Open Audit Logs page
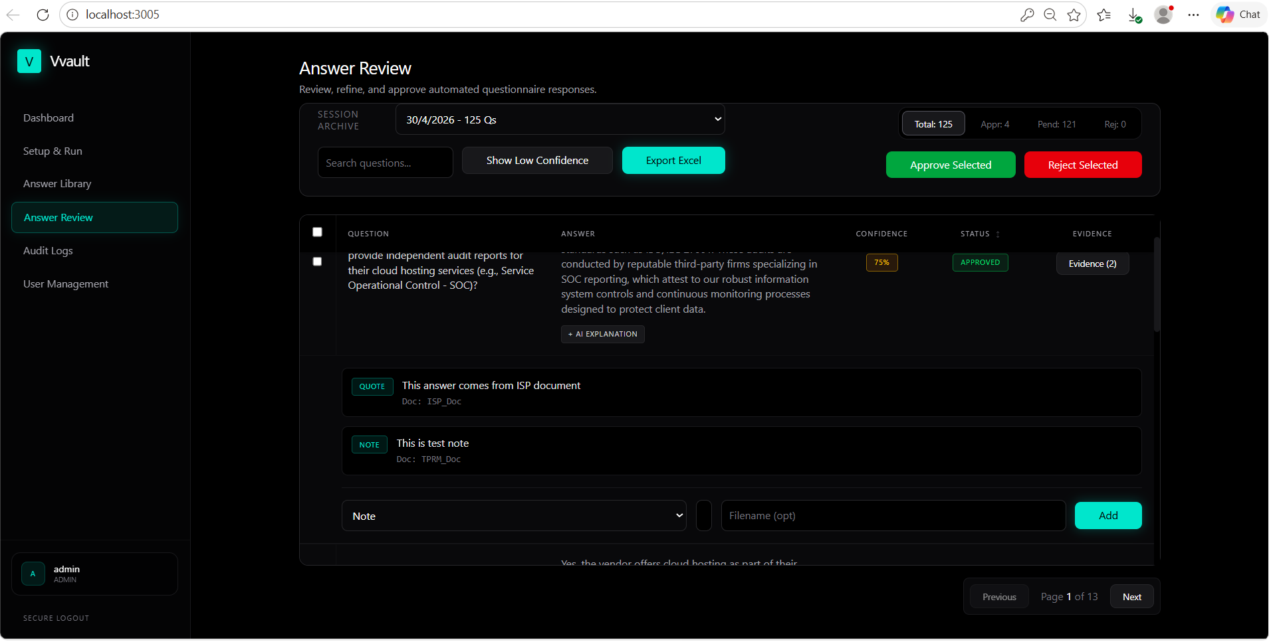The height and width of the screenshot is (642, 1271). click(x=48, y=250)
